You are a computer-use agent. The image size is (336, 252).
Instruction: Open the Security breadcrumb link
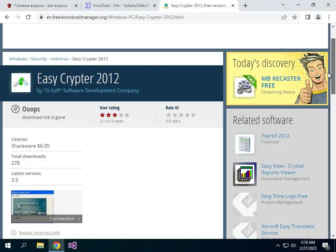coord(39,59)
